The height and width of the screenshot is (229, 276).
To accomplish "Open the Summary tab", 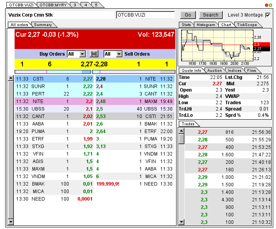I will 43,25.
